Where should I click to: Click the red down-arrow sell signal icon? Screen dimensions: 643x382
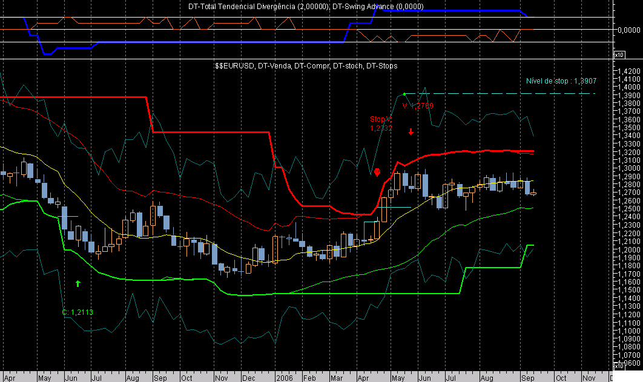[x=412, y=133]
